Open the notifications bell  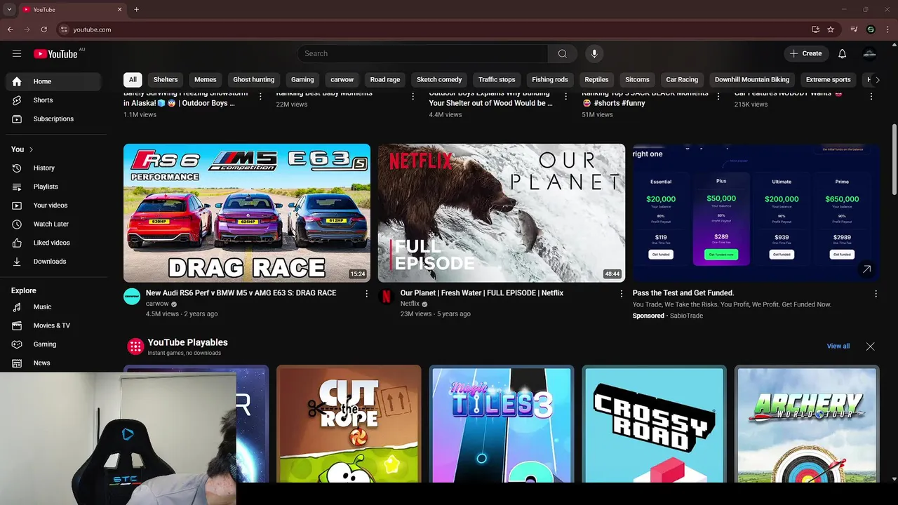(x=843, y=54)
